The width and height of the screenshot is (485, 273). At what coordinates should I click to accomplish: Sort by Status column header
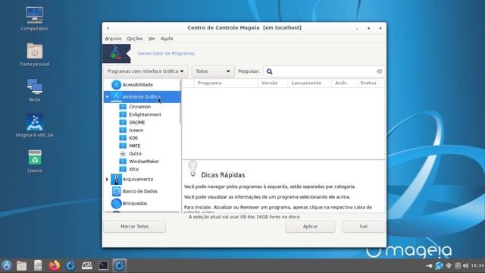pos(371,83)
